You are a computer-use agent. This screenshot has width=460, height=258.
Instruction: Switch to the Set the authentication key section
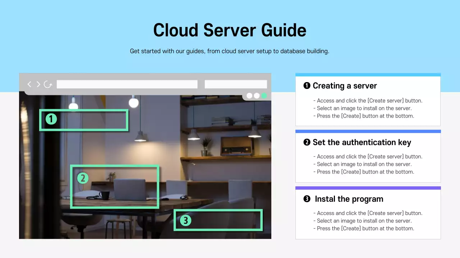tap(362, 142)
